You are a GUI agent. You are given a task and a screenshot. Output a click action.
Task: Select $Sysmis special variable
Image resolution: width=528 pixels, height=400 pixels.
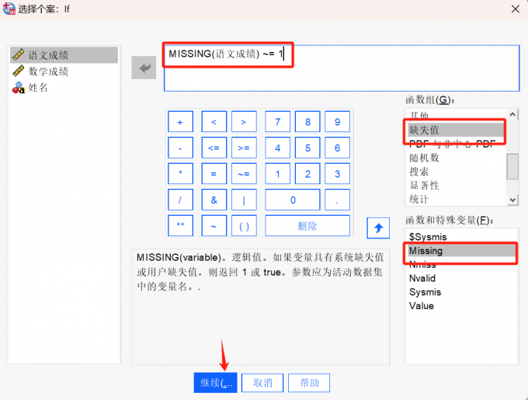460,237
